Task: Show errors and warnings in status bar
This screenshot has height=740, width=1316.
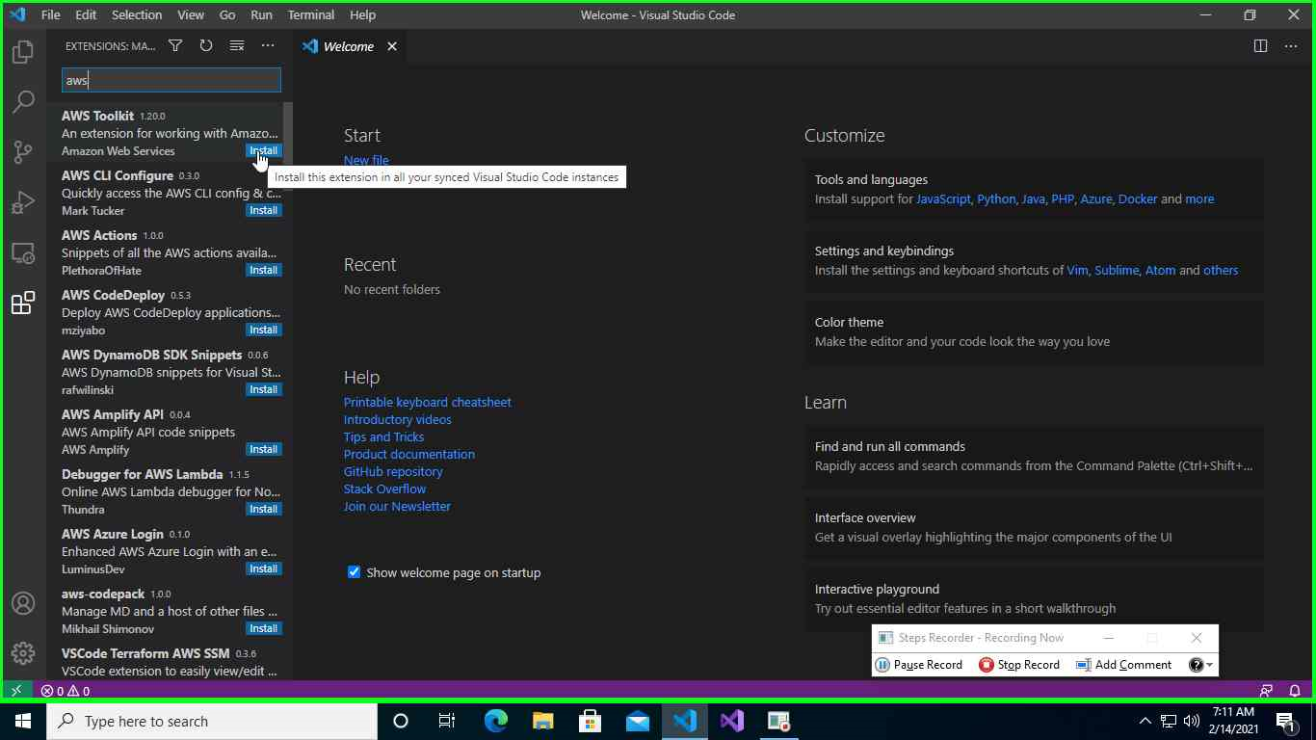Action: coord(66,691)
